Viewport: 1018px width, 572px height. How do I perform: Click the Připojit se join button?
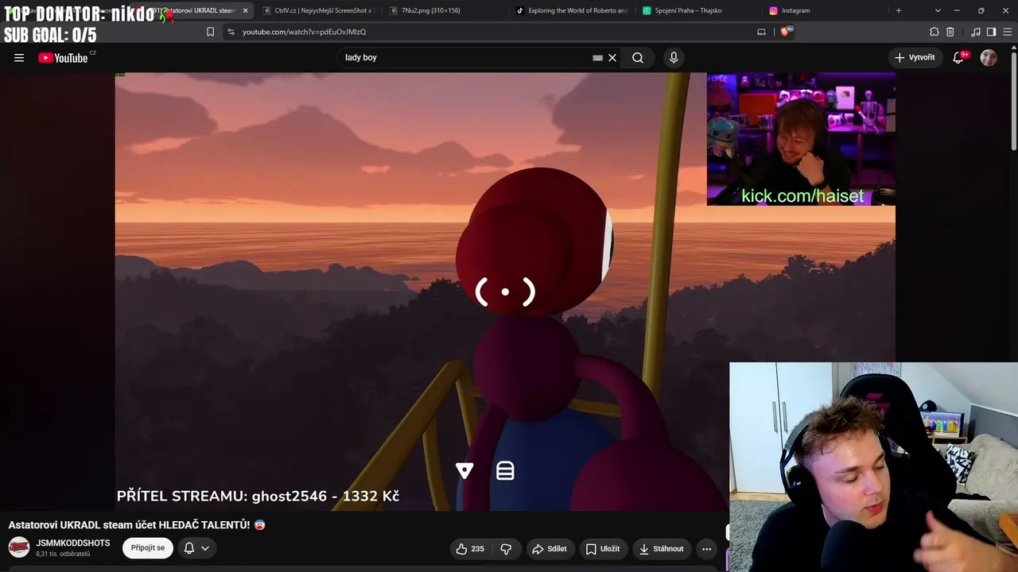pos(148,548)
